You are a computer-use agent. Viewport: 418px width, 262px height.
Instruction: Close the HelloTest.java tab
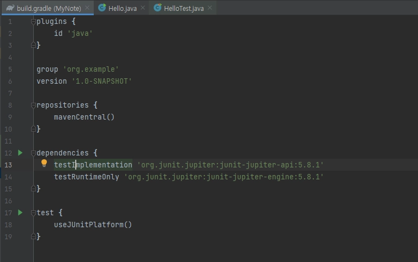point(210,8)
